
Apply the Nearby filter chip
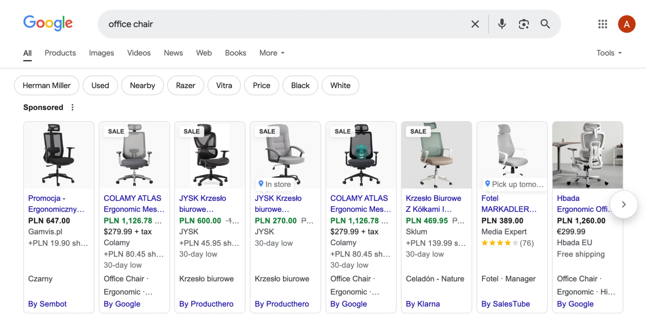(142, 86)
